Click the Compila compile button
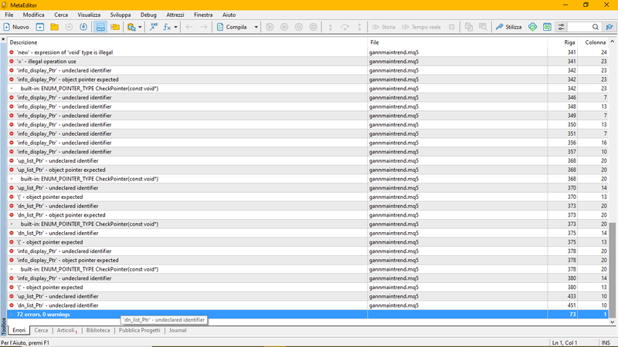618x347 pixels. point(233,27)
